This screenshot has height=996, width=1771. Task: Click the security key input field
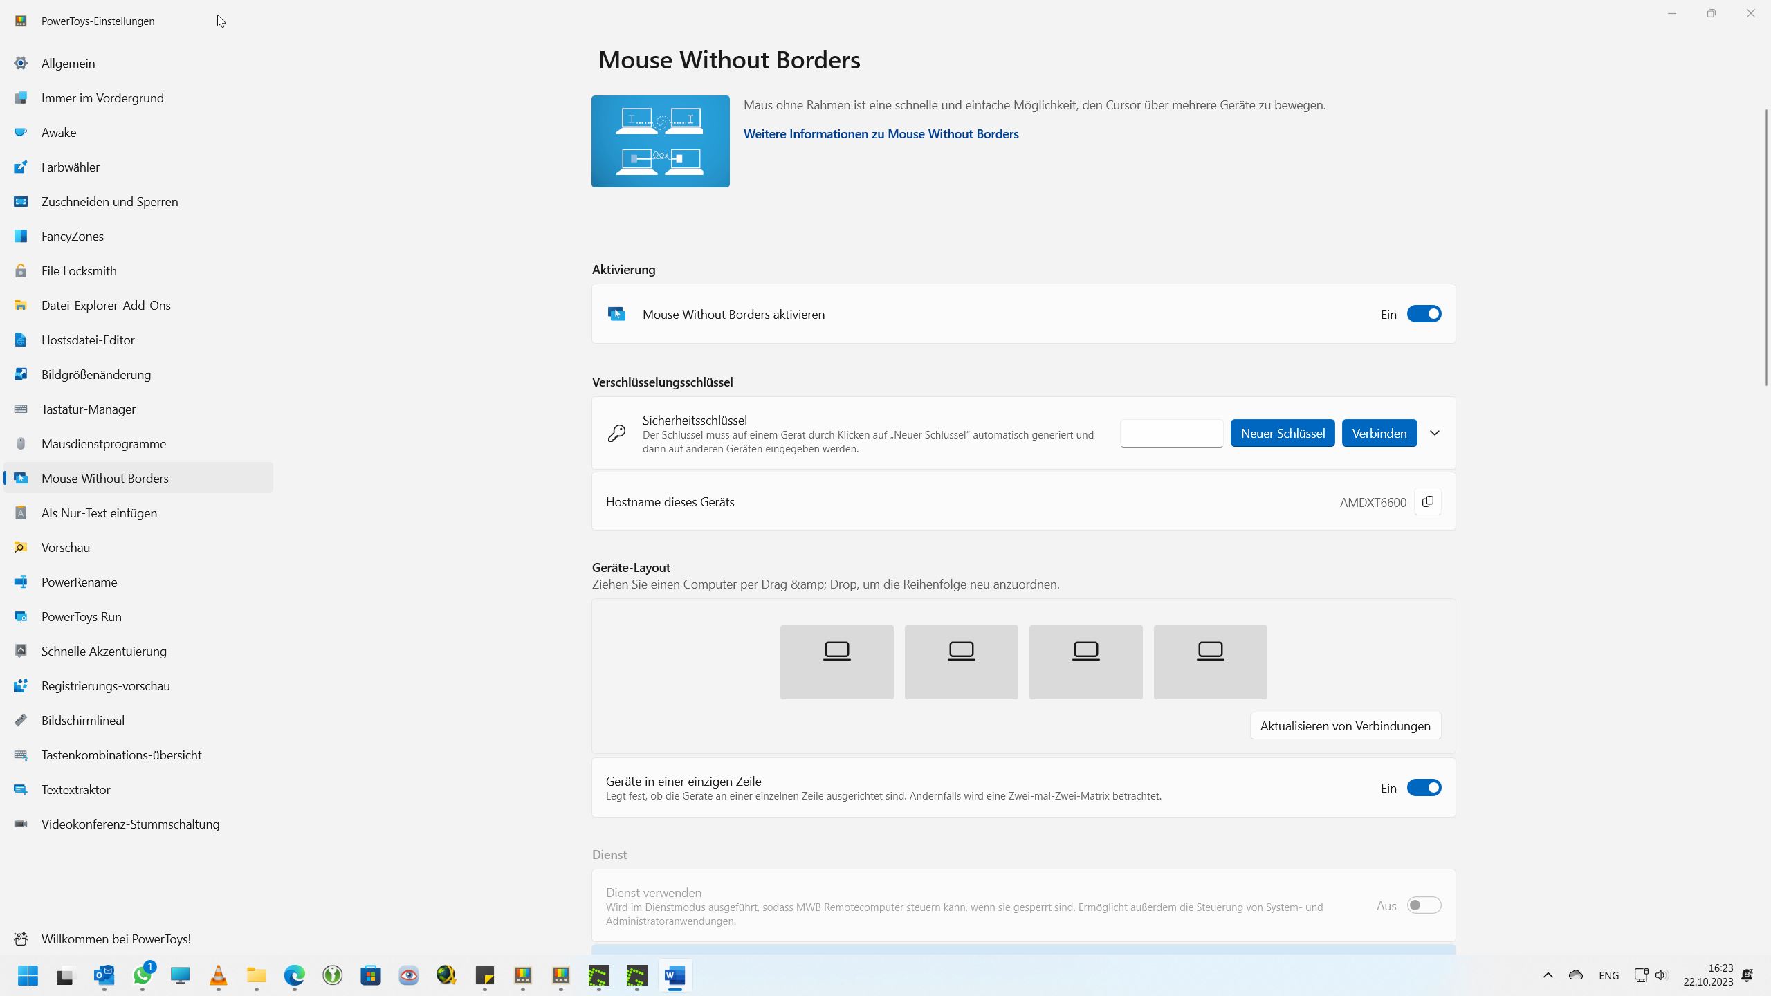pyautogui.click(x=1171, y=433)
